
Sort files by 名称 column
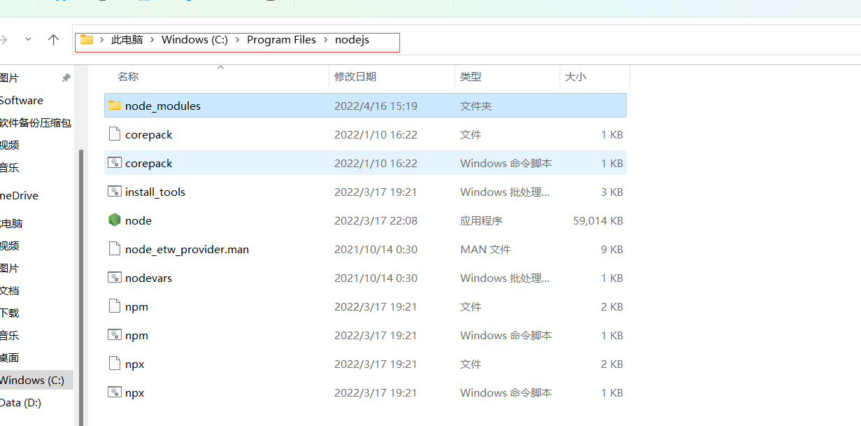click(128, 76)
